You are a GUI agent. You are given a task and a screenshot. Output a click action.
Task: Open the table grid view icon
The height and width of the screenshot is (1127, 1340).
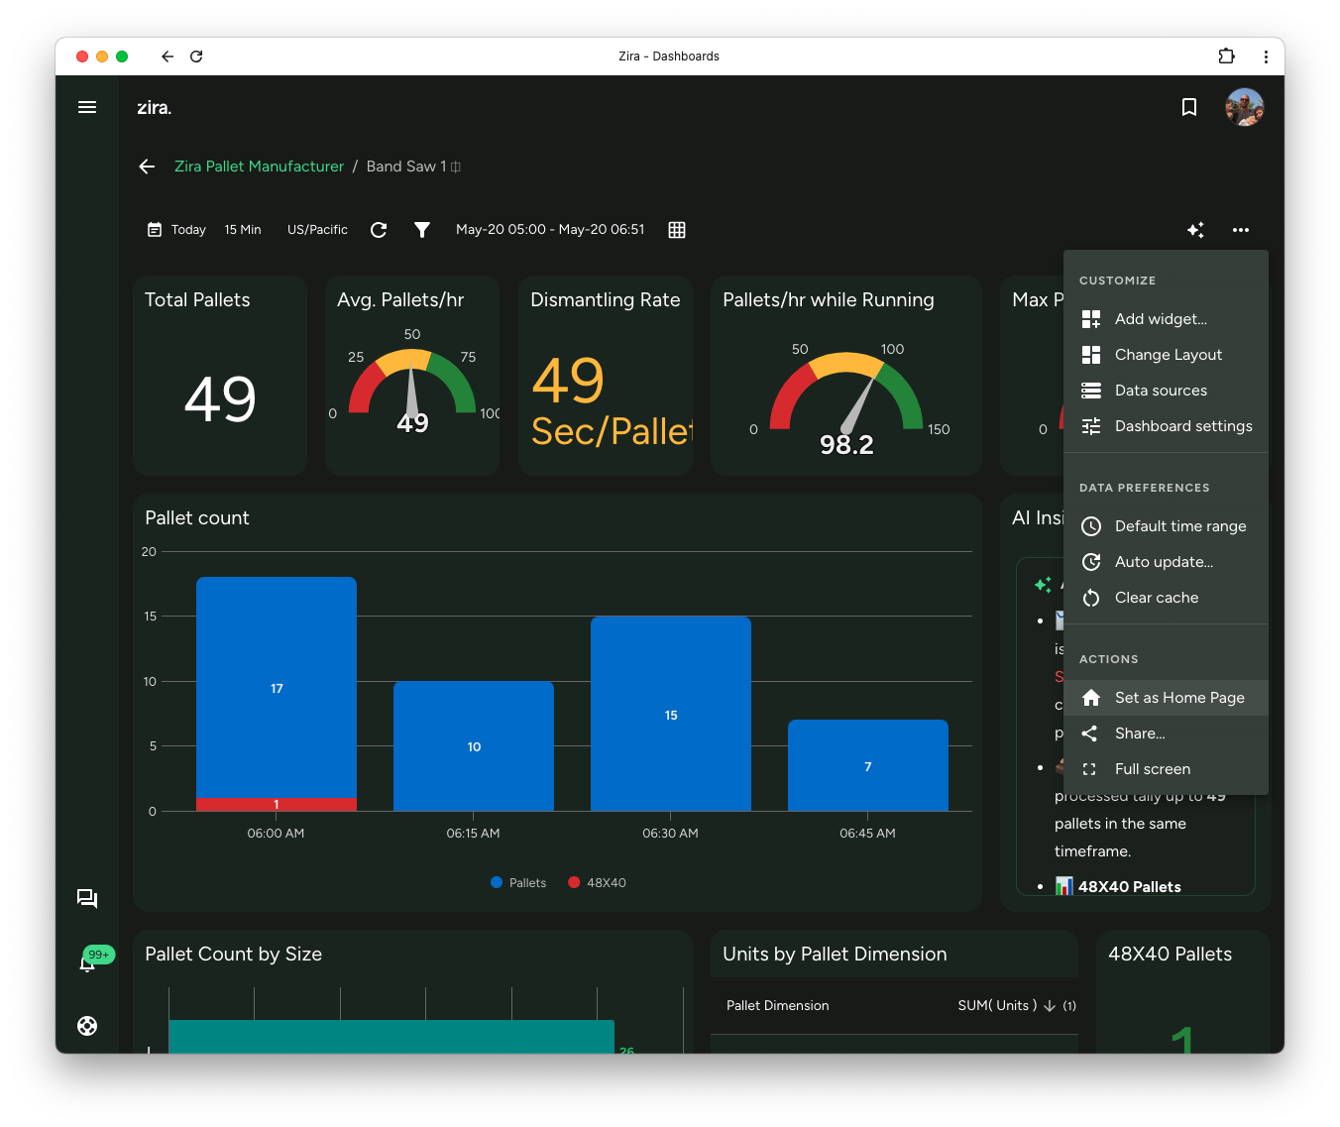coord(677,230)
